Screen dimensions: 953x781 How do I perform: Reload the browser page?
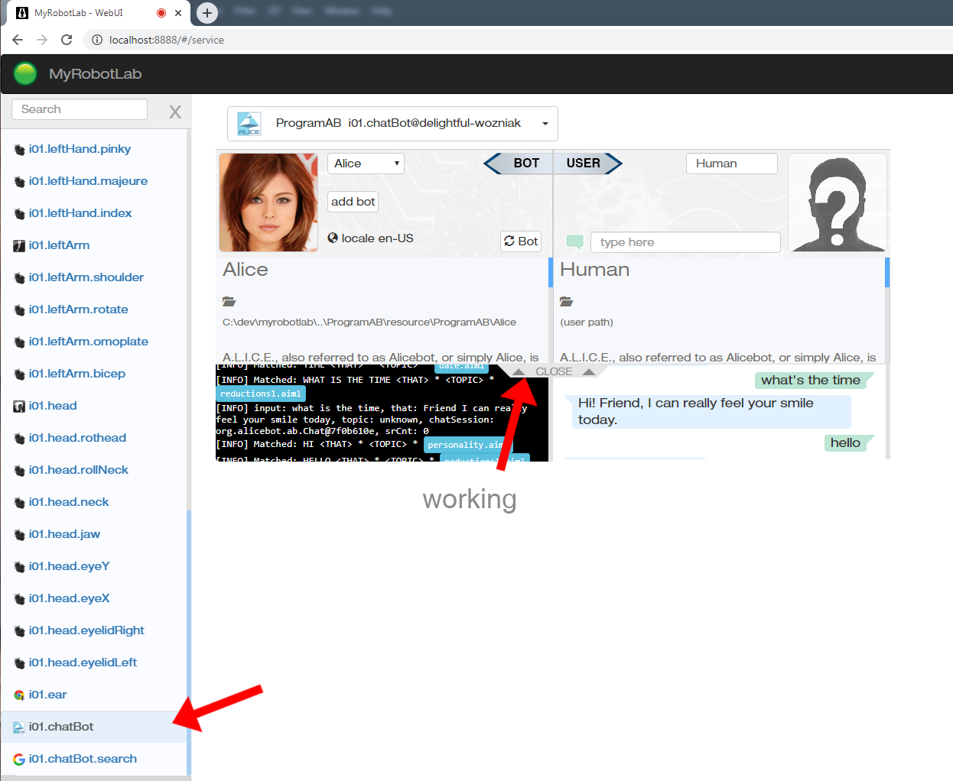pos(67,40)
